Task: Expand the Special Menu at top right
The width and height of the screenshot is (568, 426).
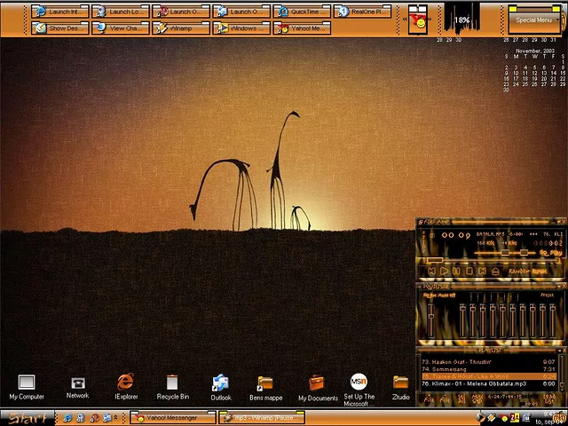Action: pyautogui.click(x=534, y=20)
